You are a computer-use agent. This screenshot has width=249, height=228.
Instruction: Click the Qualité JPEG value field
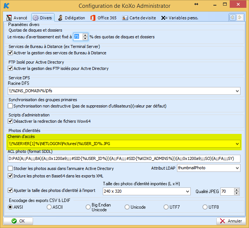[x=227, y=191]
